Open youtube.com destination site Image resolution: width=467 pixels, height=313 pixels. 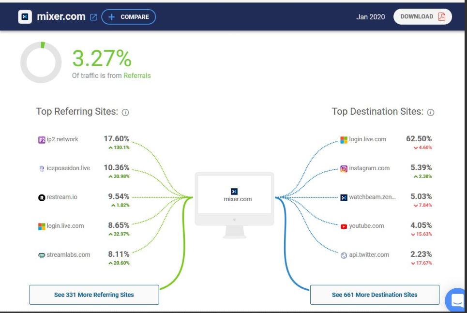(366, 226)
